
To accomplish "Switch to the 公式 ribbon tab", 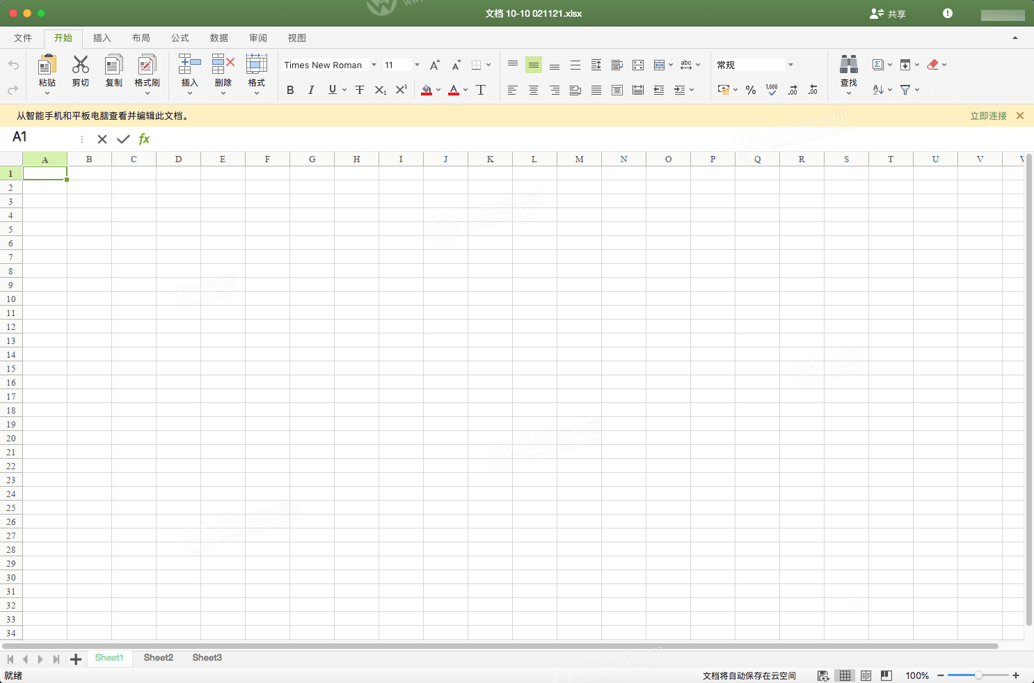I will pos(180,38).
